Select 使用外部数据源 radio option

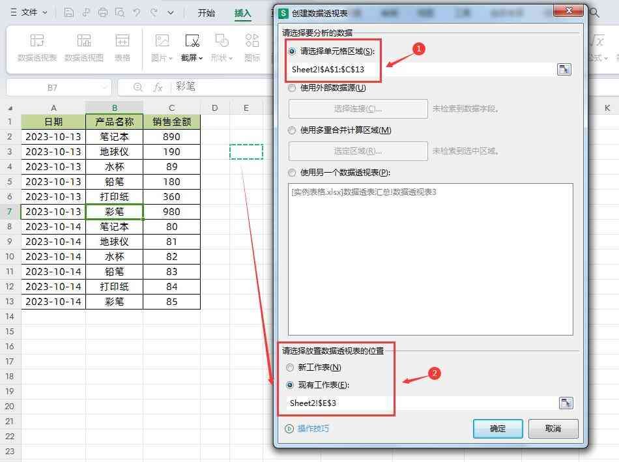click(292, 88)
